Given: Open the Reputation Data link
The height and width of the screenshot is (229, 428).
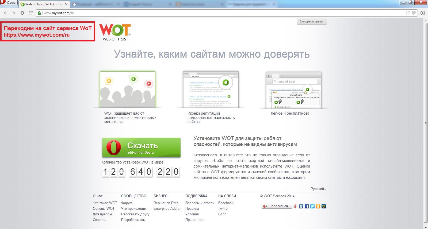Looking at the screenshot, I should tap(166, 203).
